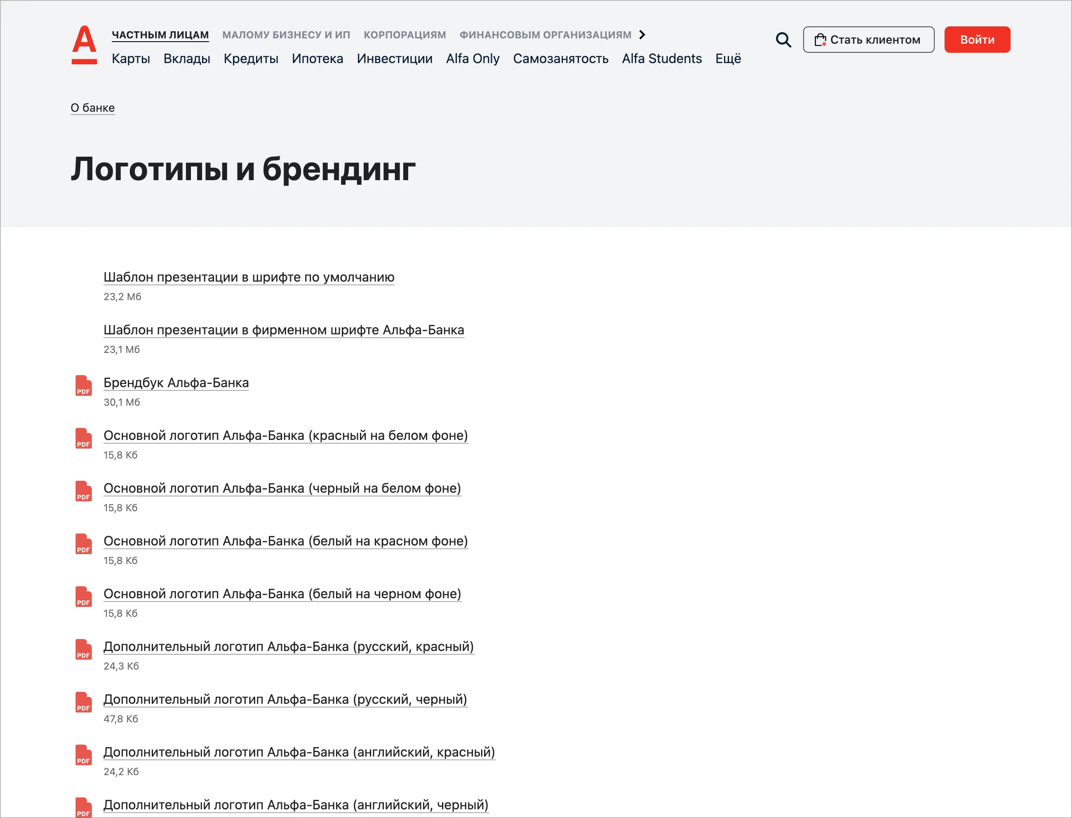Open Основной логотип (белый на черном фоне) link
Screen dimensions: 1072x818
[x=282, y=594]
